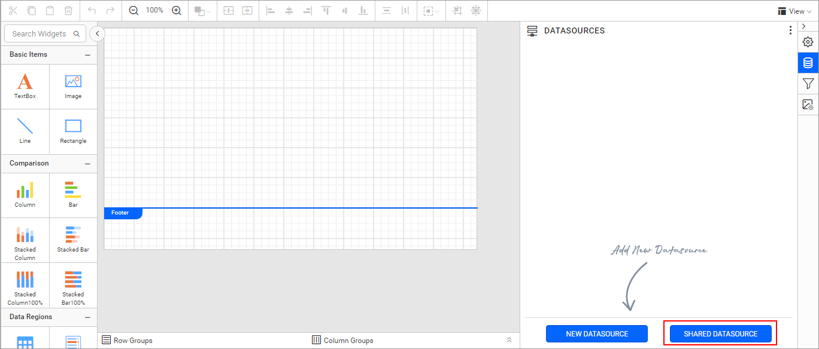Collapse the Comparison section
The image size is (819, 349).
pos(87,163)
